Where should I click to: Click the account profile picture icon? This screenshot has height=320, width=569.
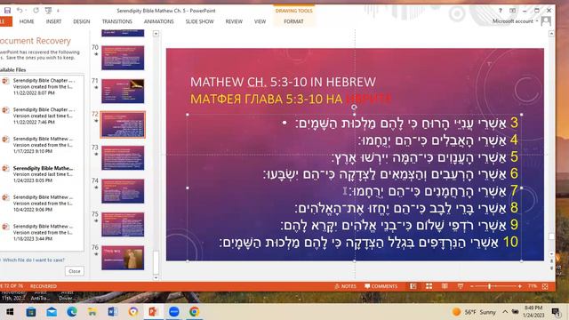[546, 21]
